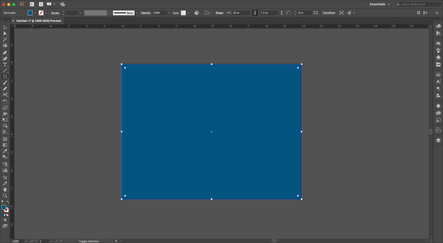Toggle scale corners button after the corner radius field
443x243 pixels.
click(x=316, y=13)
